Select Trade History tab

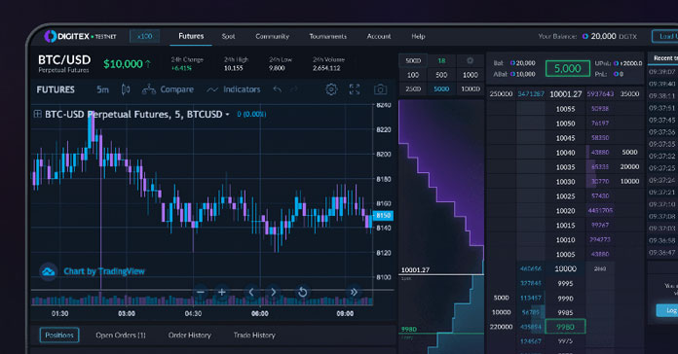(x=254, y=335)
